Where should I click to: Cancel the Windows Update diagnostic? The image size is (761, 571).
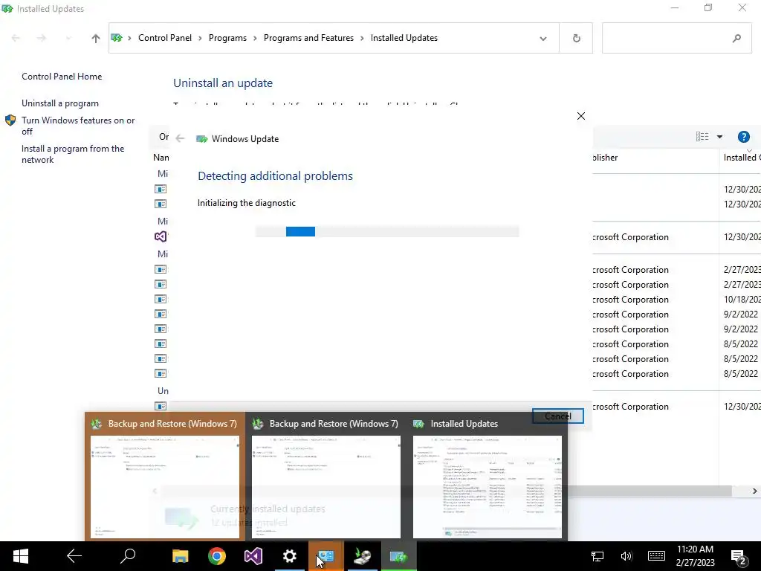(557, 416)
